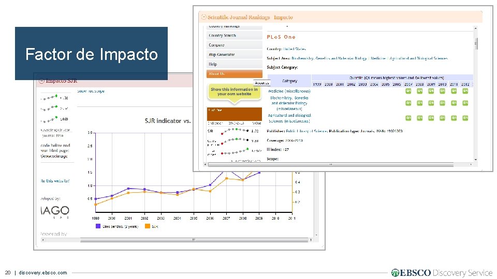The image size is (497, 279).
Task: Click the 2009 Q1 badge in the Biochemistry row
Action: [431, 103]
